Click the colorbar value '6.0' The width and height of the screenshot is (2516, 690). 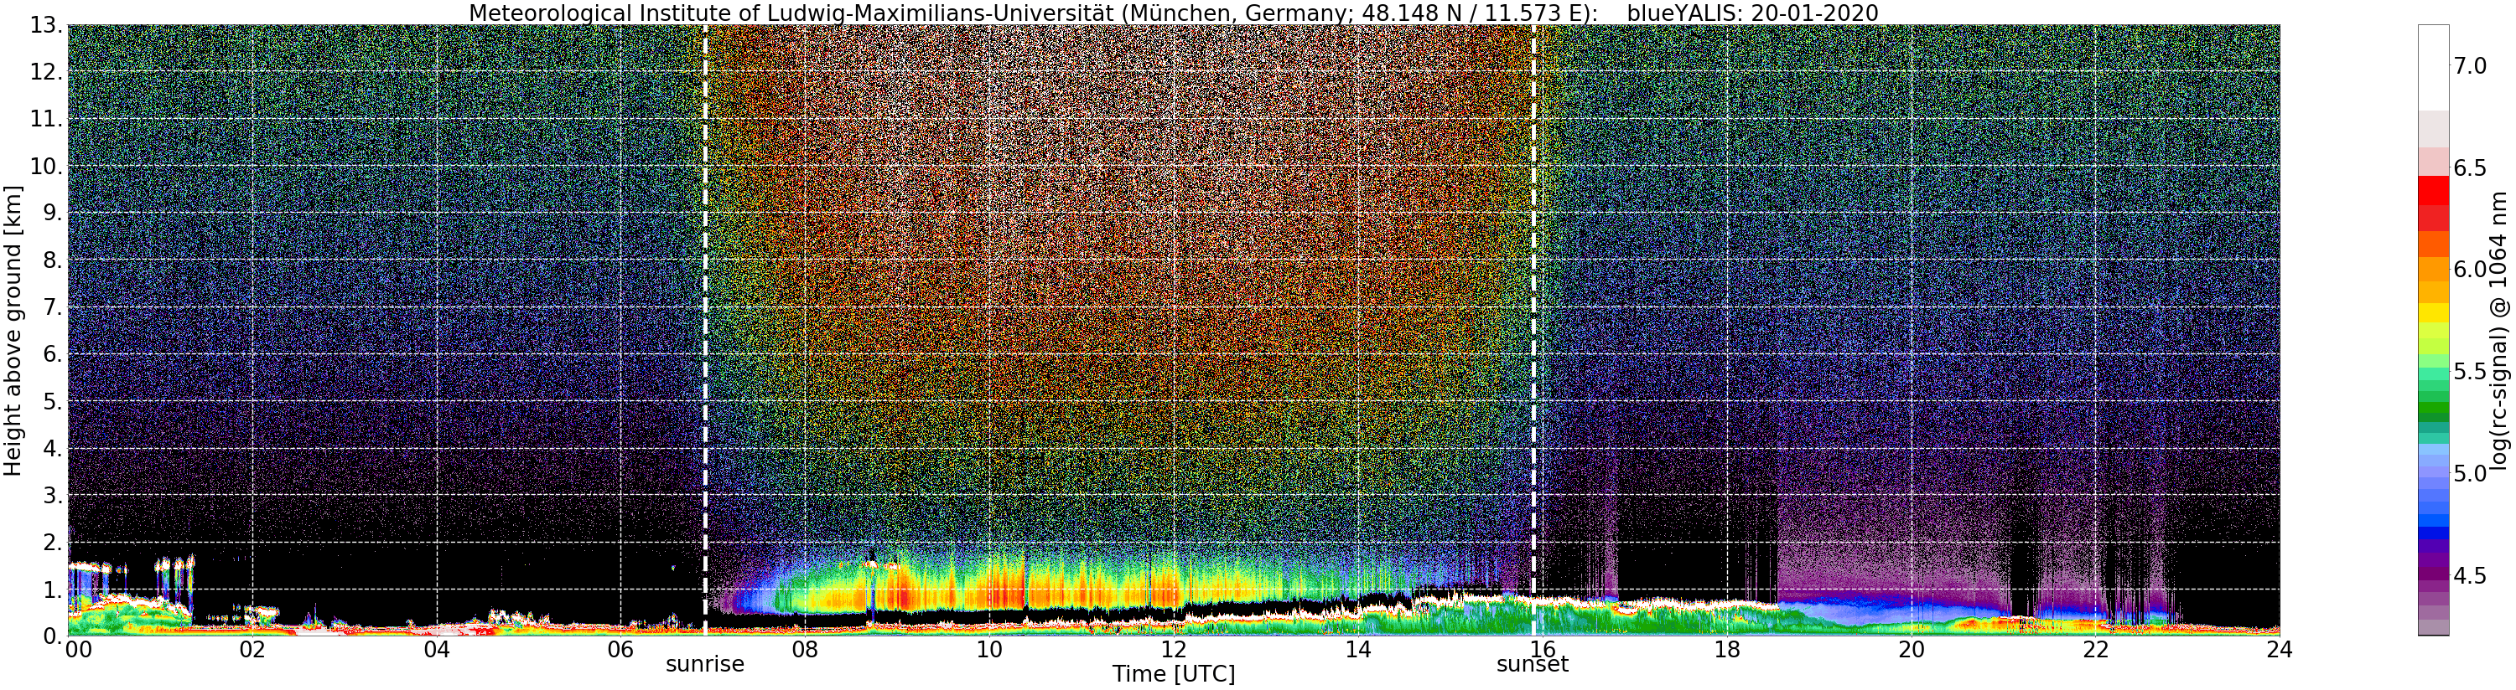2470,270
